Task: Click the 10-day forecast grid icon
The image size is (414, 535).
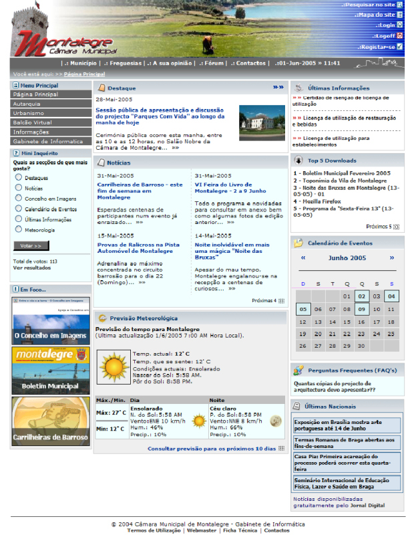Action: coord(281,448)
